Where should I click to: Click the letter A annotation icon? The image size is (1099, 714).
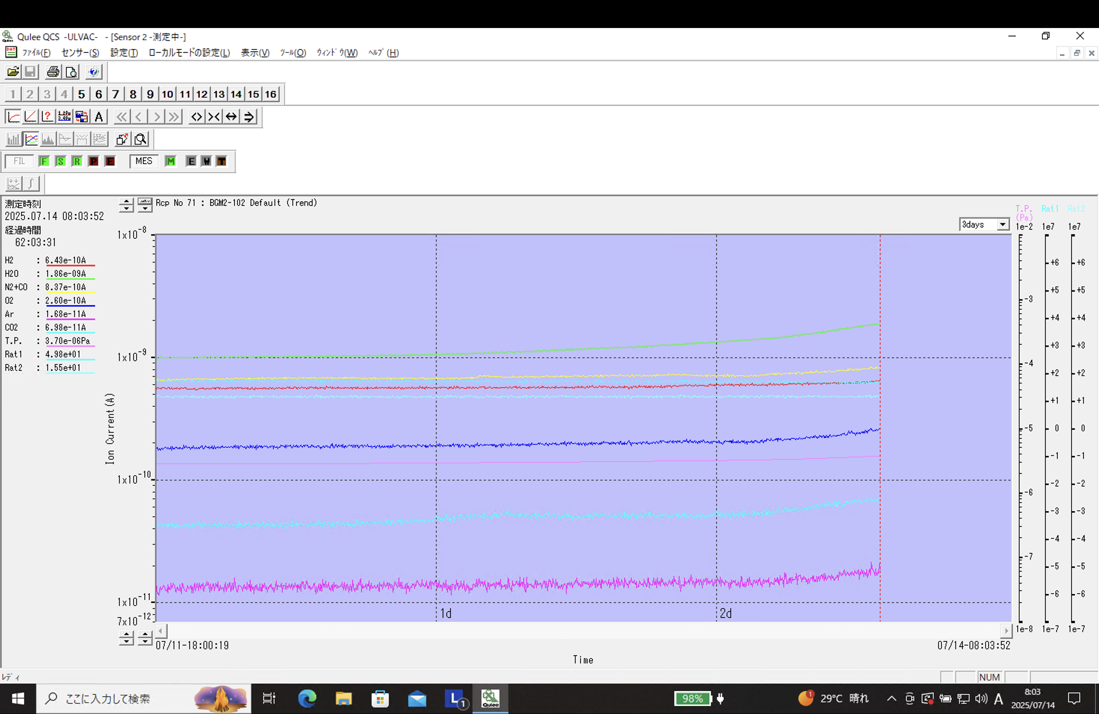click(99, 117)
